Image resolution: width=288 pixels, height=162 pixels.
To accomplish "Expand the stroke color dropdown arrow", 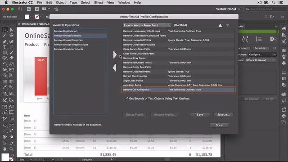I will coord(41,17).
